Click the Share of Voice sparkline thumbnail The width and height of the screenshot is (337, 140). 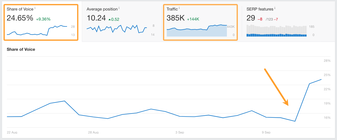(37, 30)
